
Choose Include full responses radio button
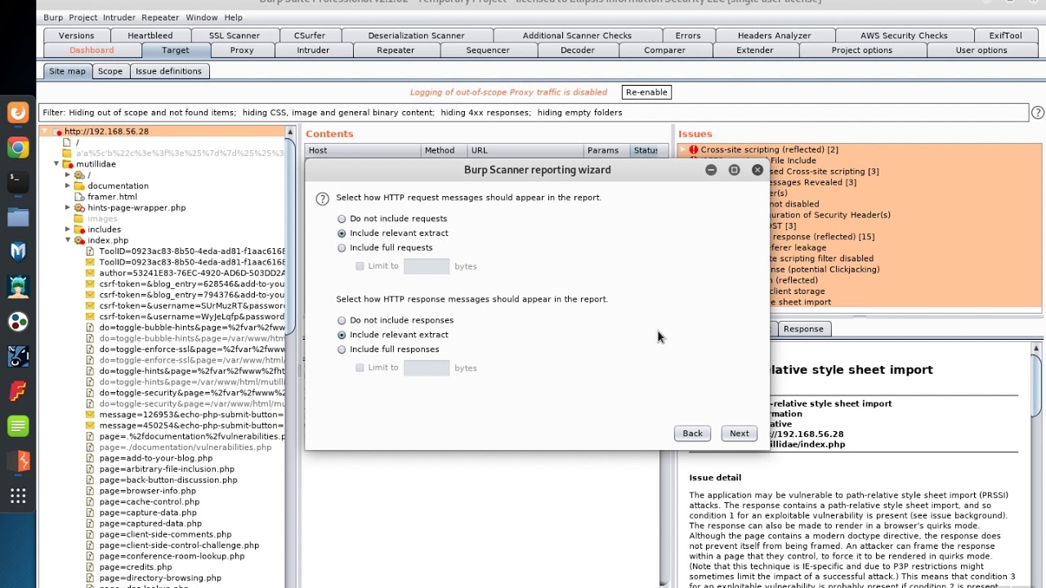click(x=342, y=350)
